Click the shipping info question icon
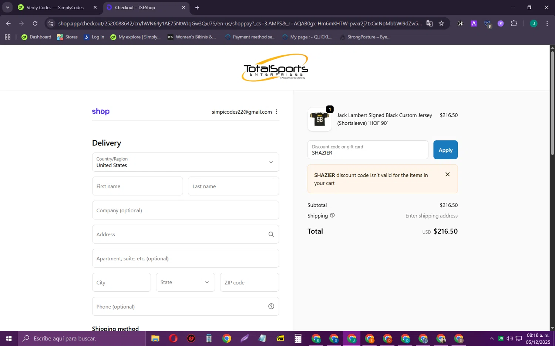The height and width of the screenshot is (346, 555). (332, 215)
